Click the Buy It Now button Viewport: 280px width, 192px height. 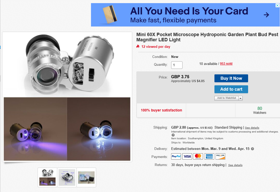tap(231, 78)
